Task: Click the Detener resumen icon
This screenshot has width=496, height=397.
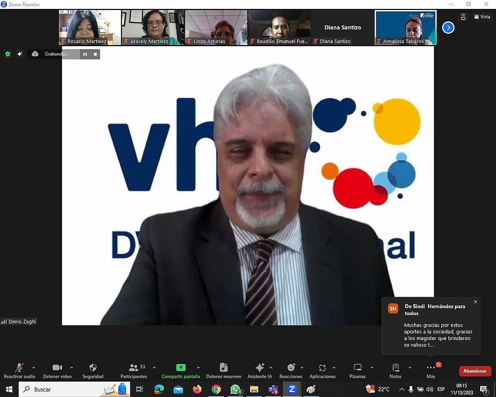Action: tap(224, 368)
